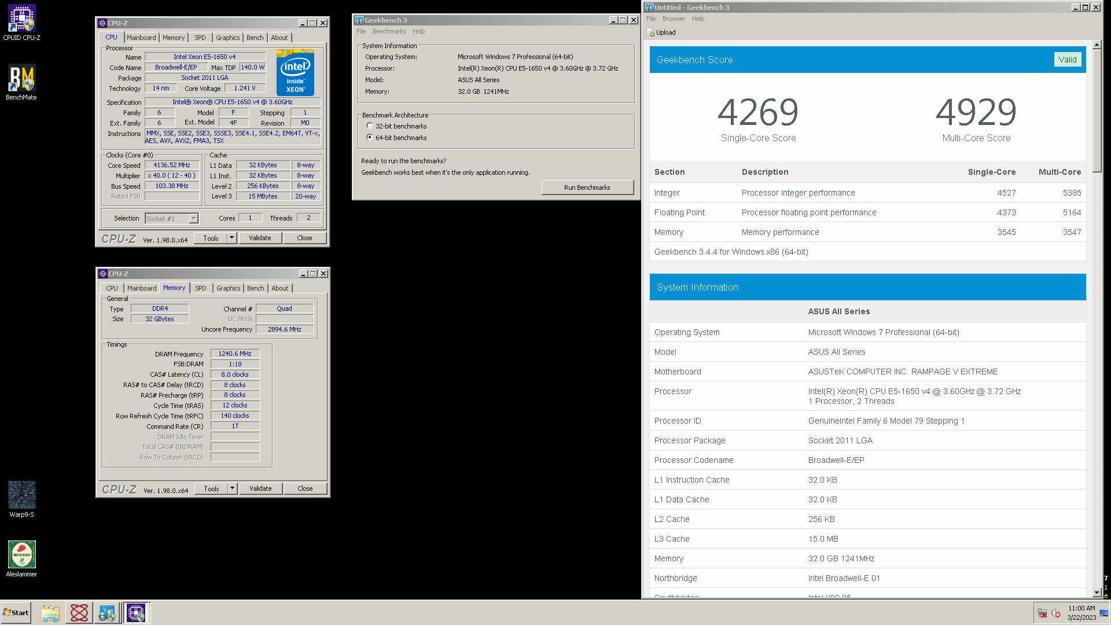Click Close button in bottom CPU-Z window
Viewport: 1111px width, 625px height.
coord(305,488)
